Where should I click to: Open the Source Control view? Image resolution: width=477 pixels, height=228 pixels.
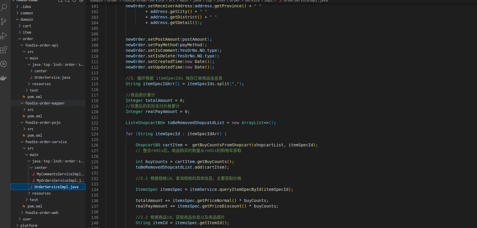(x=4, y=22)
